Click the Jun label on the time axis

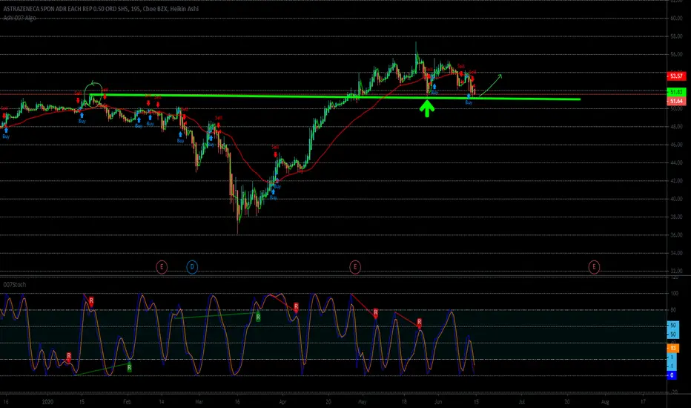tap(437, 402)
